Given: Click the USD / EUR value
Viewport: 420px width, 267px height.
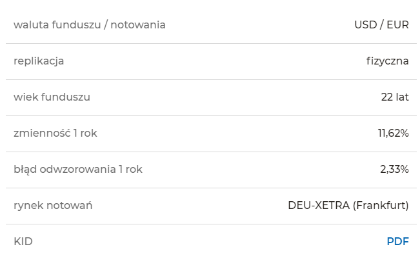Looking at the screenshot, I should pos(381,25).
